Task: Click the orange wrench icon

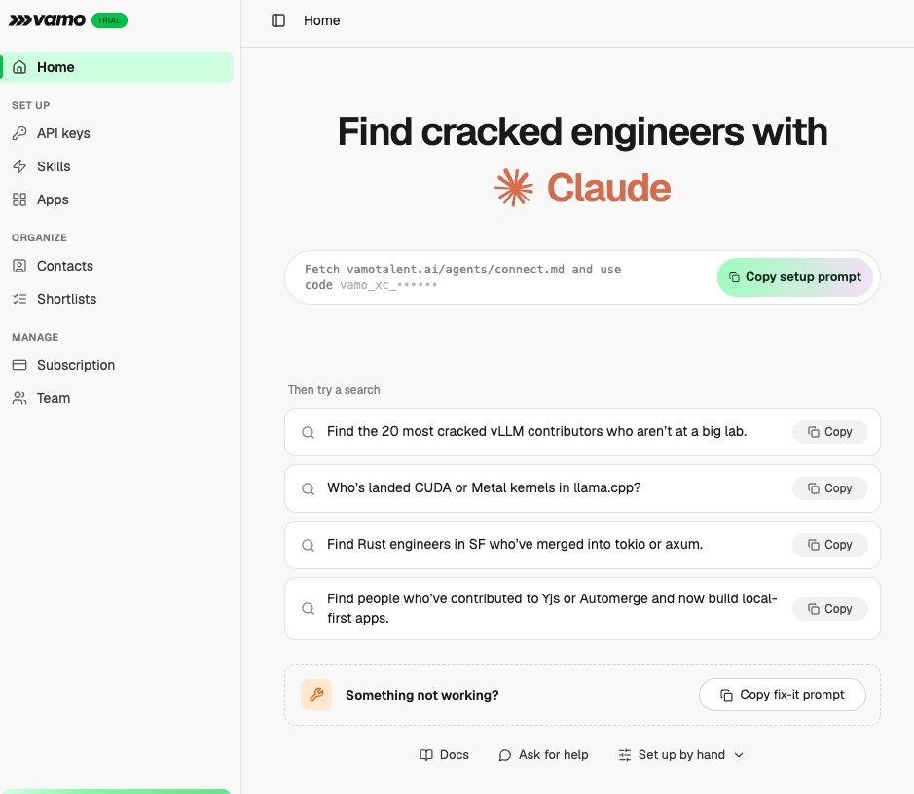Action: coord(316,695)
